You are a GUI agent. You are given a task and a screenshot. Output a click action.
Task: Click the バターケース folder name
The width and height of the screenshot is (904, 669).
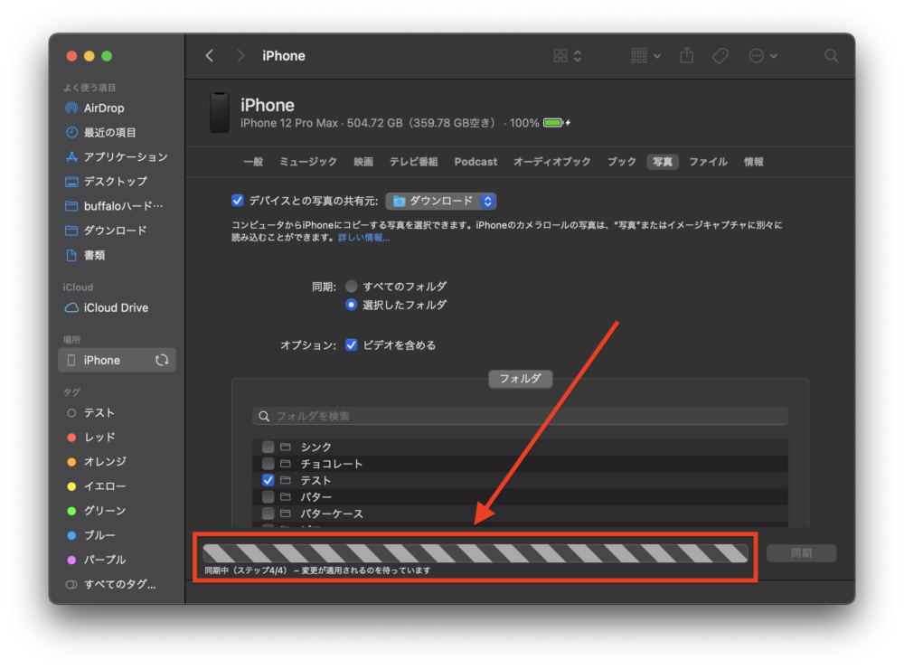[332, 514]
